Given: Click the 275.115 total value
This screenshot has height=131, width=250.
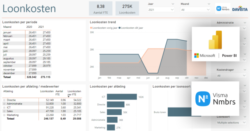Looking at the screenshot, I should pyautogui.click(x=46, y=77).
